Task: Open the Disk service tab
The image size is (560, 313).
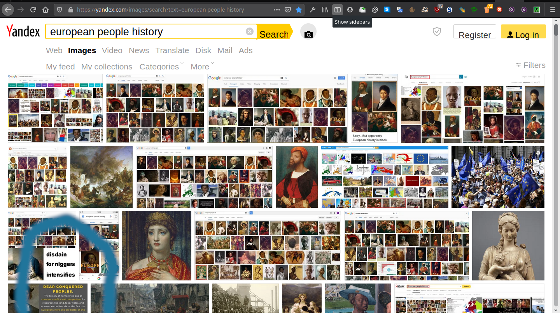Action: point(203,50)
